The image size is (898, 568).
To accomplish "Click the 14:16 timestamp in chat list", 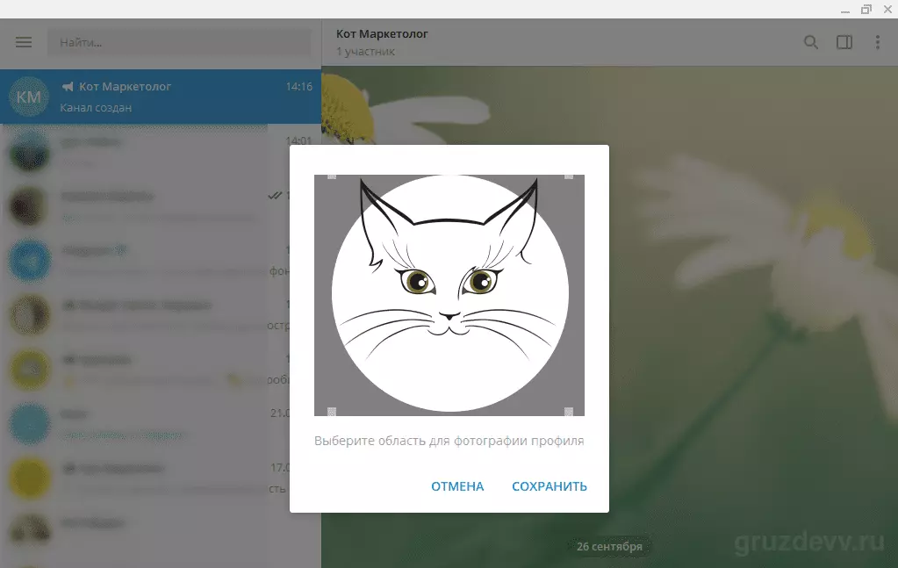I will [299, 86].
